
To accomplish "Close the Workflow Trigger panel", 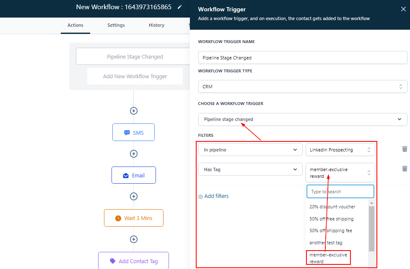I will [403, 9].
